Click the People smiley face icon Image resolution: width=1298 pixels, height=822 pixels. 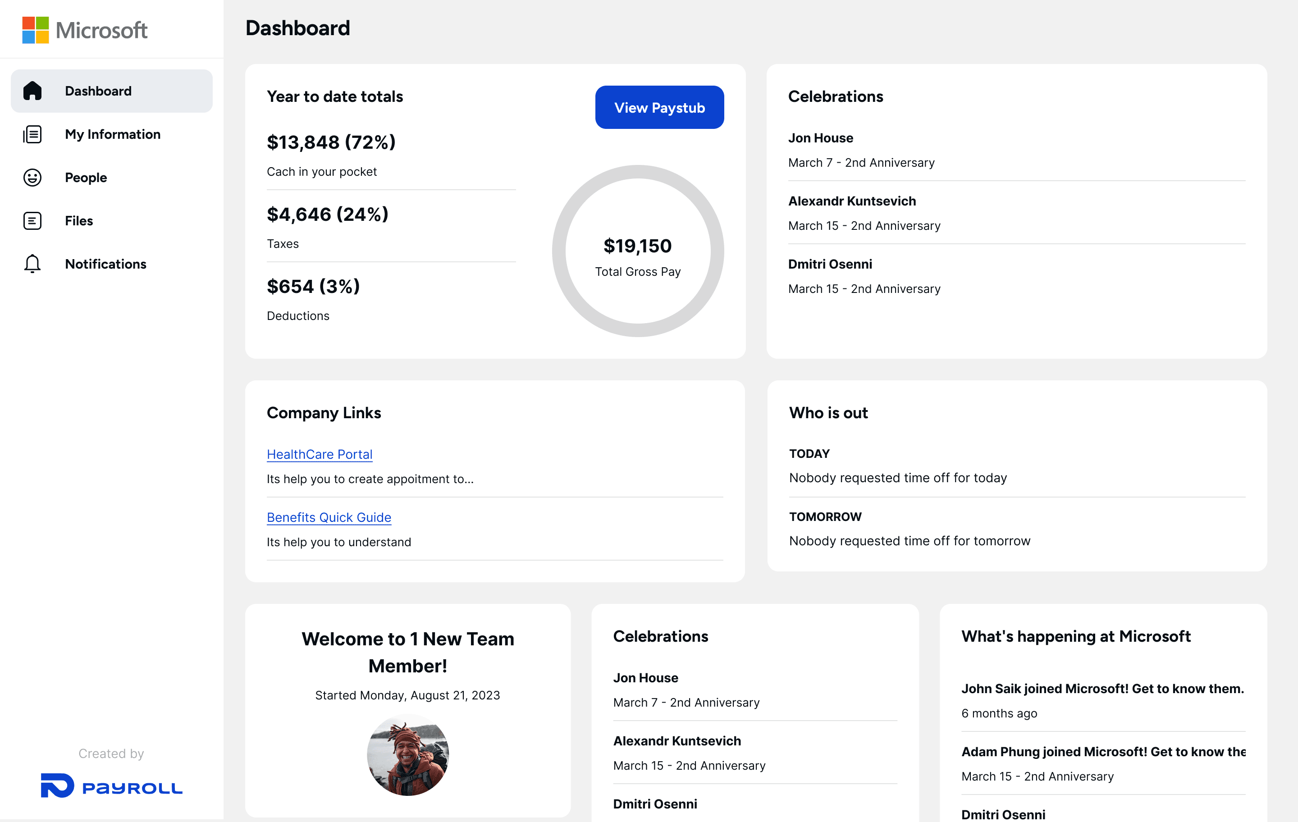pyautogui.click(x=32, y=178)
